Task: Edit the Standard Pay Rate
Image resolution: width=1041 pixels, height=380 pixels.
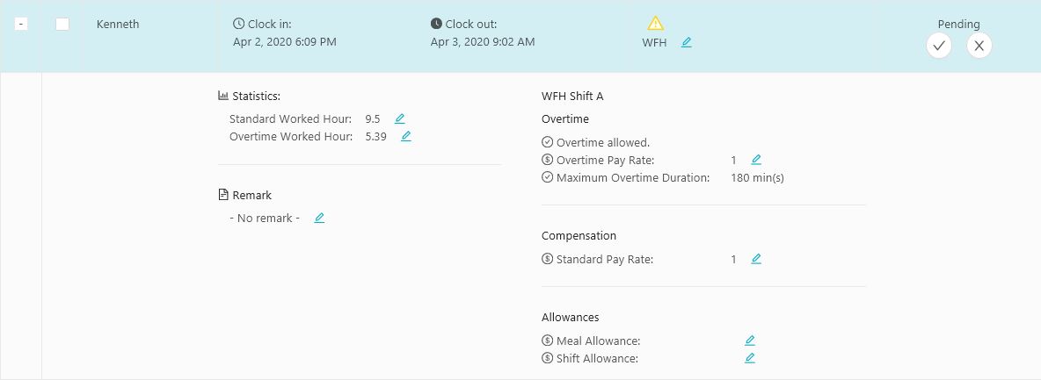Action: tap(756, 259)
